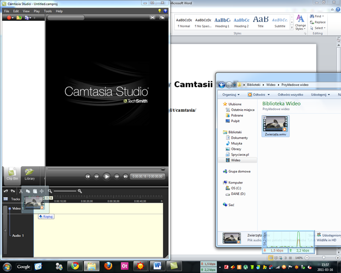The height and width of the screenshot is (273, 341).
Task: Click Odtwórz wszystko in Explorer toolbar
Action: [290, 94]
